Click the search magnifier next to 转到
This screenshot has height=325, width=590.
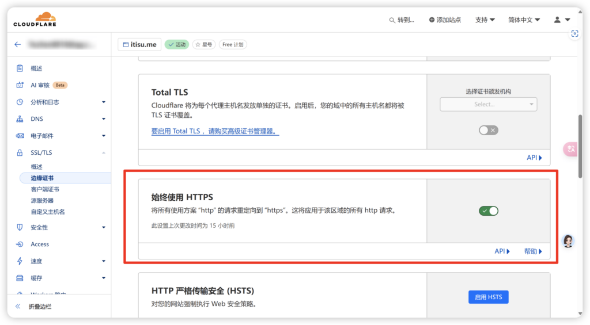392,20
